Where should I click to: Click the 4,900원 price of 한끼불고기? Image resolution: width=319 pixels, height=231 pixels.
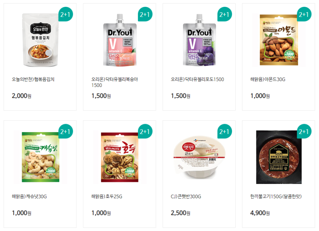(260, 213)
